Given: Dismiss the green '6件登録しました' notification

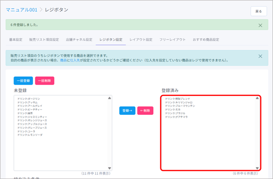Looking at the screenshot, I should pyautogui.click(x=260, y=25).
